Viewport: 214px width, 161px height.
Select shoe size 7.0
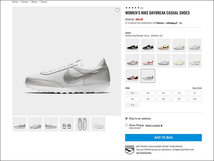[x=179, y=93]
